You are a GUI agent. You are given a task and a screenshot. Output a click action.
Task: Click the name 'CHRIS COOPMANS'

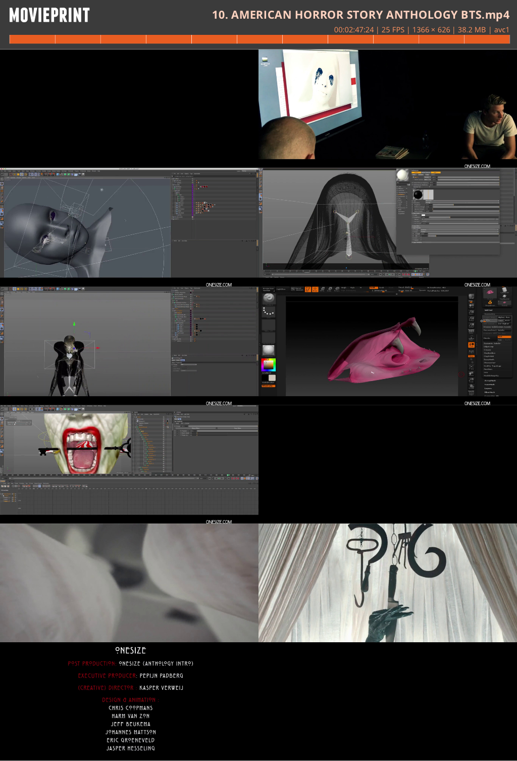[x=131, y=708]
